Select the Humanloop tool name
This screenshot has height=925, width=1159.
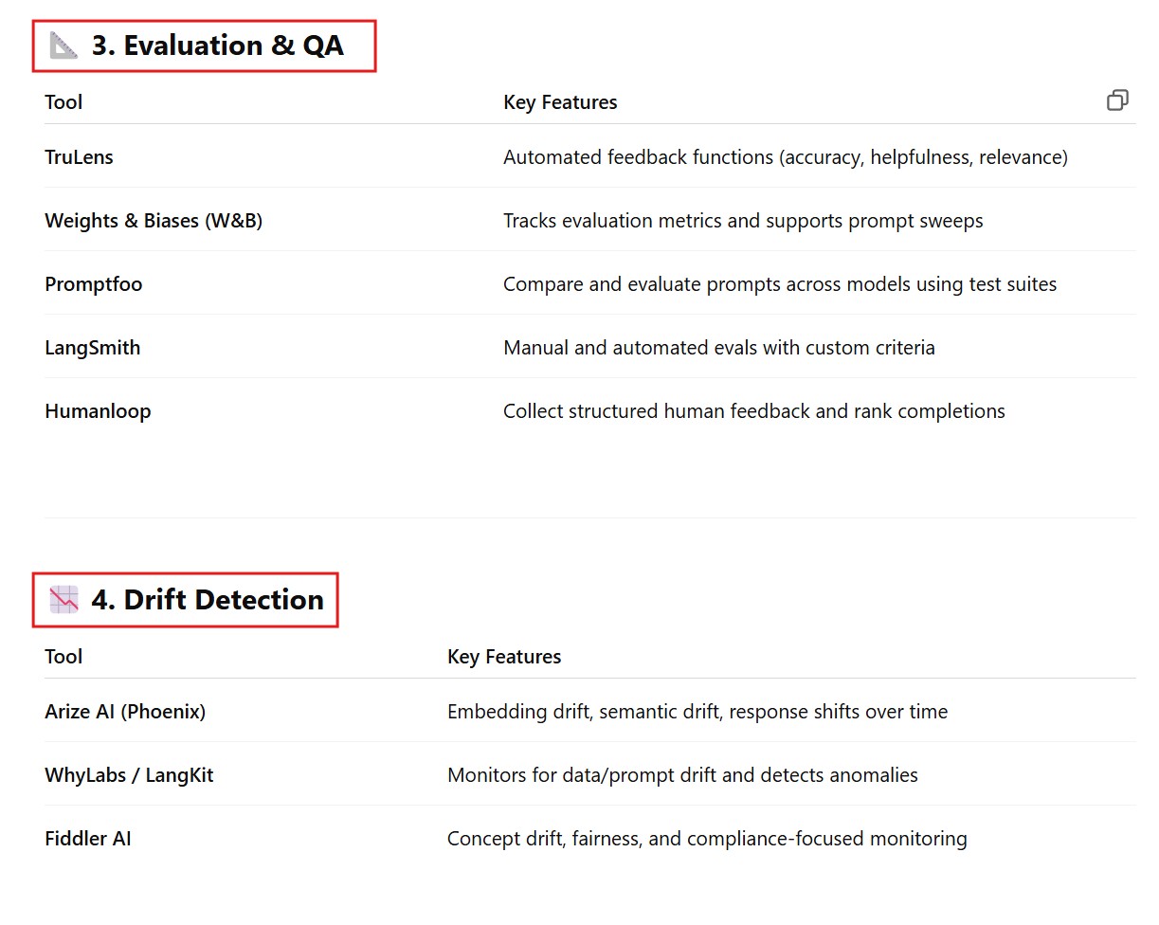point(98,411)
